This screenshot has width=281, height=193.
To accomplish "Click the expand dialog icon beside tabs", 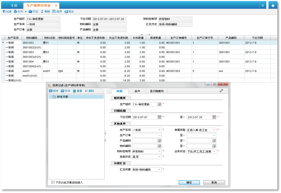I will click(x=221, y=91).
